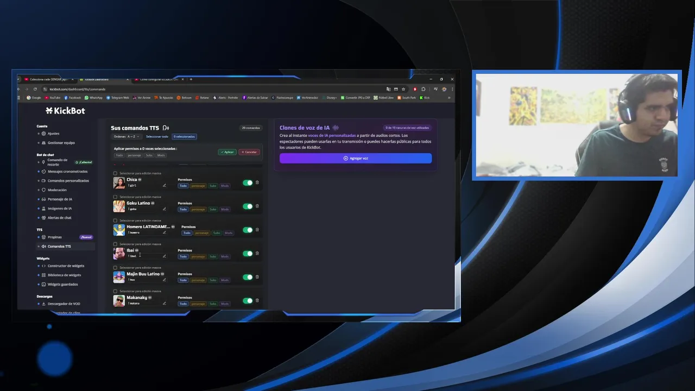The width and height of the screenshot is (695, 391).
Task: Delete the Chica voice with the trash icon
Action: pyautogui.click(x=257, y=182)
